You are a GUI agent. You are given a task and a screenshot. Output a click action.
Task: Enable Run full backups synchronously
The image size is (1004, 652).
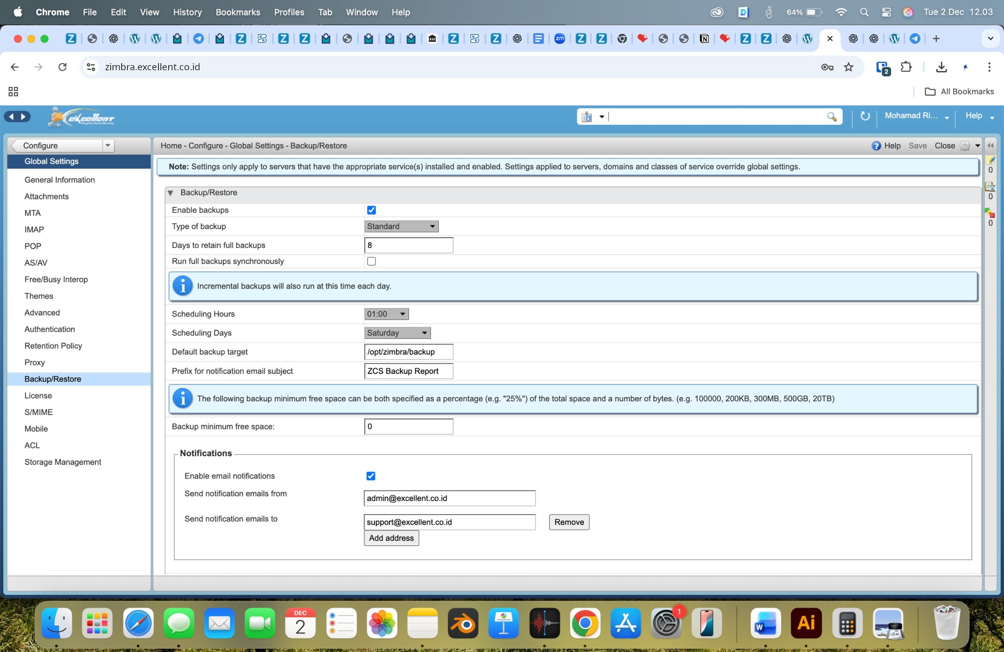coord(371,261)
